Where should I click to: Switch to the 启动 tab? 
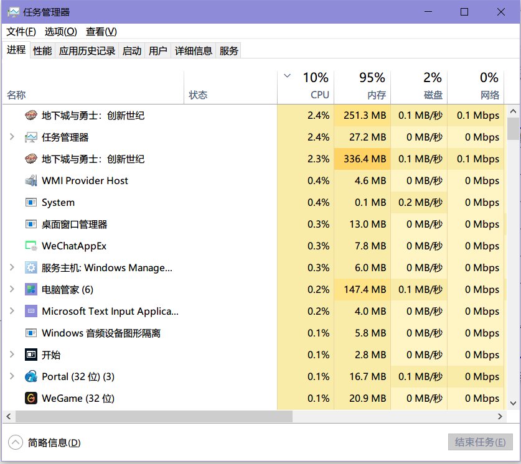click(132, 51)
